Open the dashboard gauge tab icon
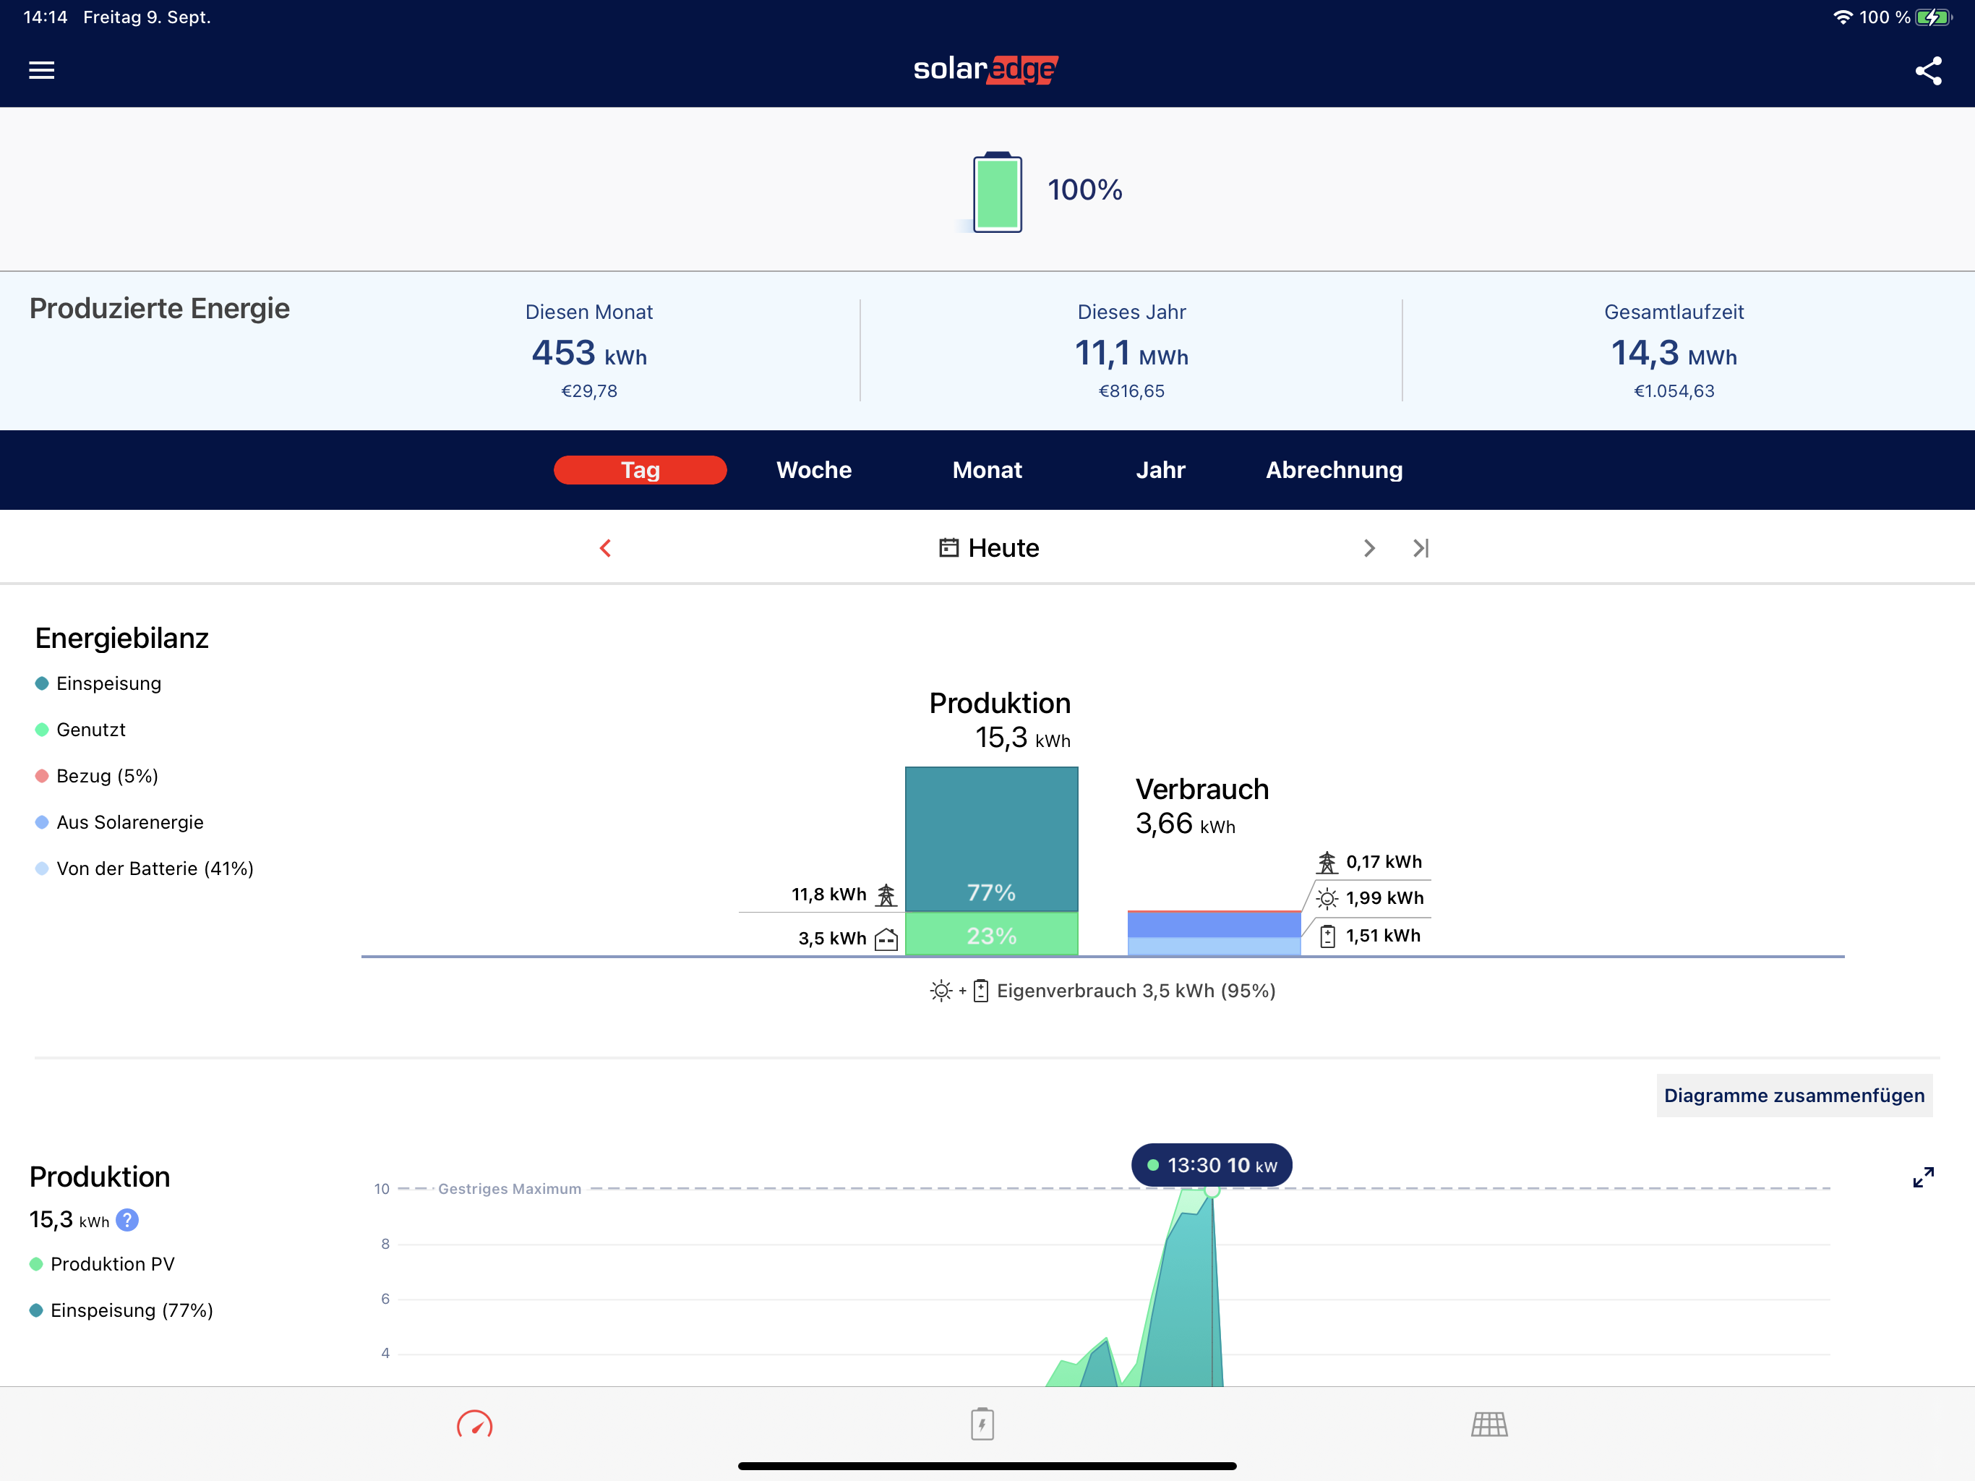1975x1481 pixels. [x=474, y=1425]
